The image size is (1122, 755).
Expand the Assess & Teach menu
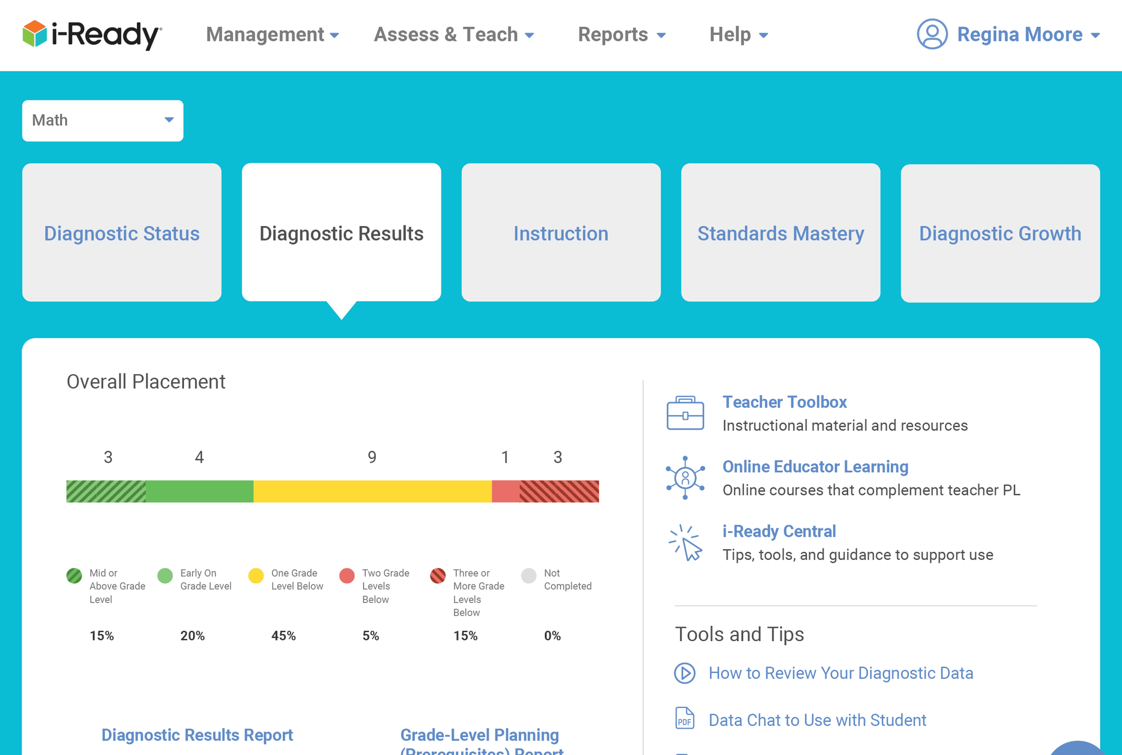(454, 35)
